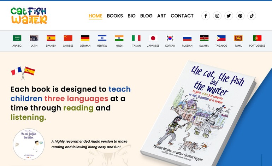Click the HINDI language label

pos(119,46)
